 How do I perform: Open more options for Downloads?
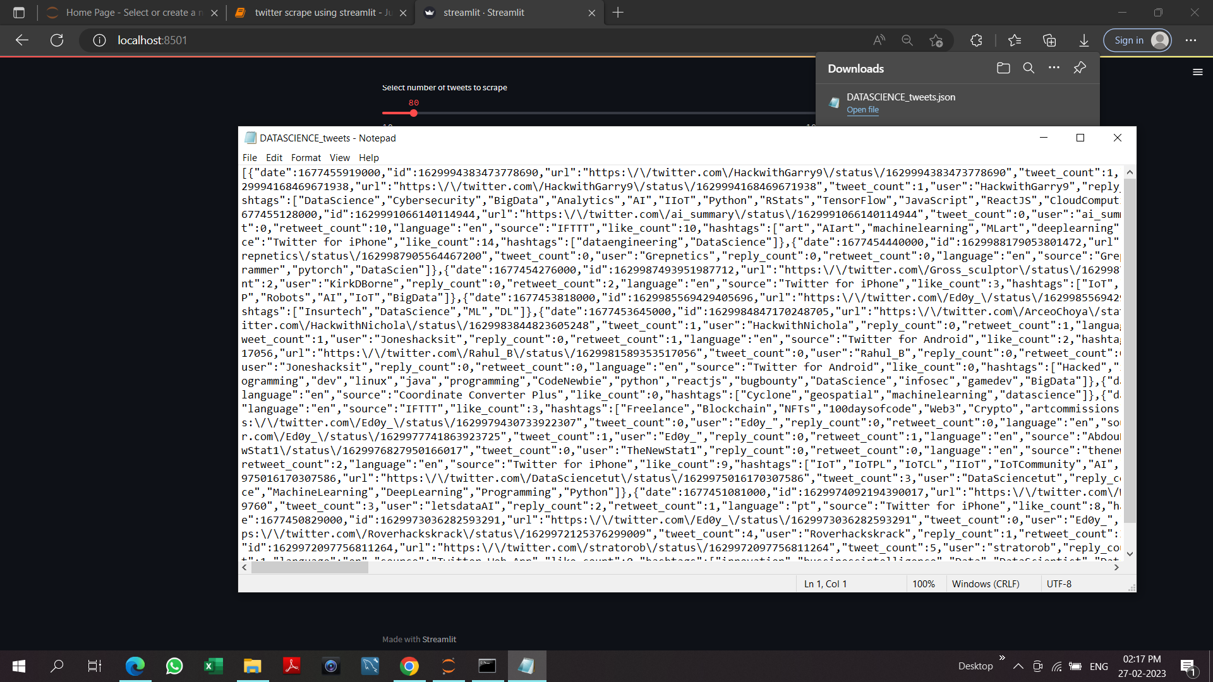pos(1054,68)
